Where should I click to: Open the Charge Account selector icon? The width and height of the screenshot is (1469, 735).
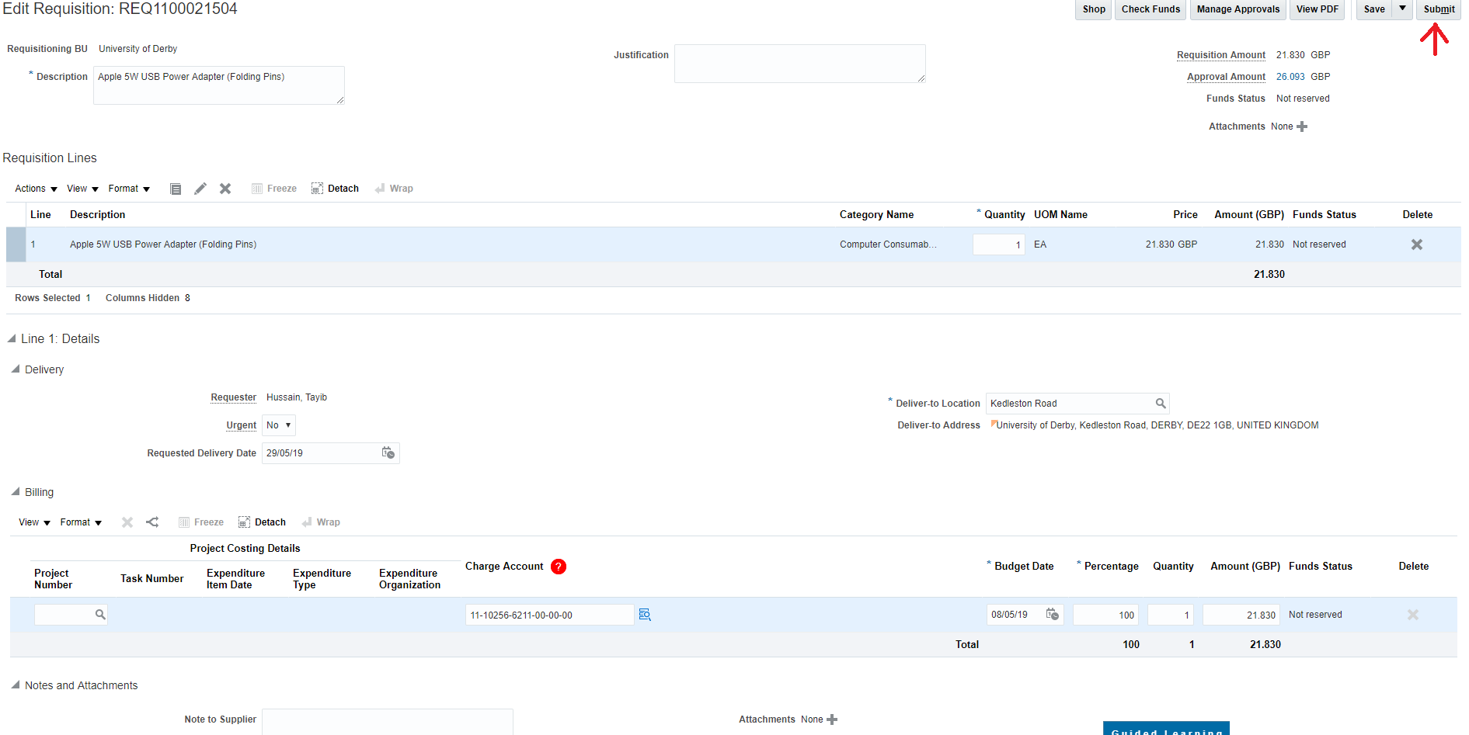pyautogui.click(x=645, y=615)
